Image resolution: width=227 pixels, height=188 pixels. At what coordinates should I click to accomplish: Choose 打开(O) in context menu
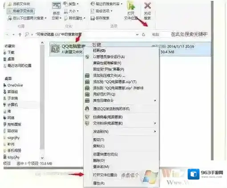[x=99, y=50]
